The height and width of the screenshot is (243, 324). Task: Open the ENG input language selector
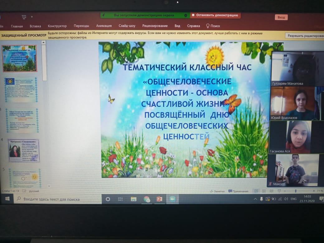pyautogui.click(x=293, y=199)
